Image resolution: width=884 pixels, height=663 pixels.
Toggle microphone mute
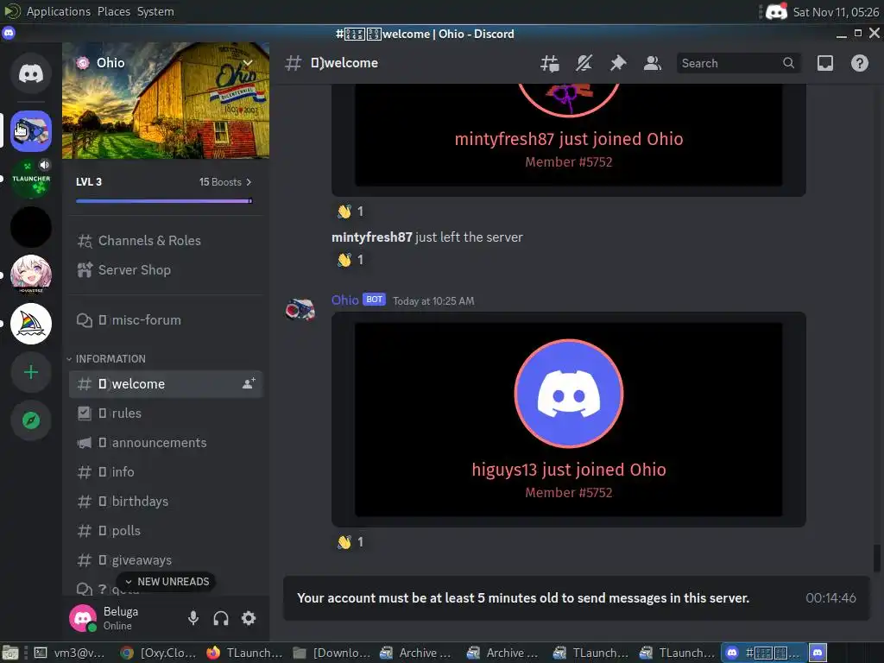click(193, 618)
